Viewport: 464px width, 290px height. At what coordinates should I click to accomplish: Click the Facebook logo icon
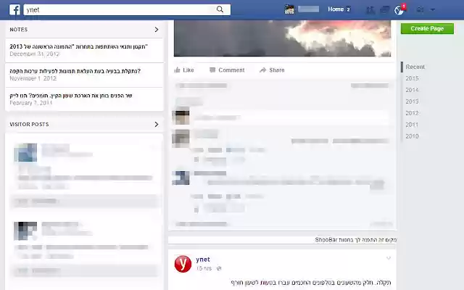14,9
